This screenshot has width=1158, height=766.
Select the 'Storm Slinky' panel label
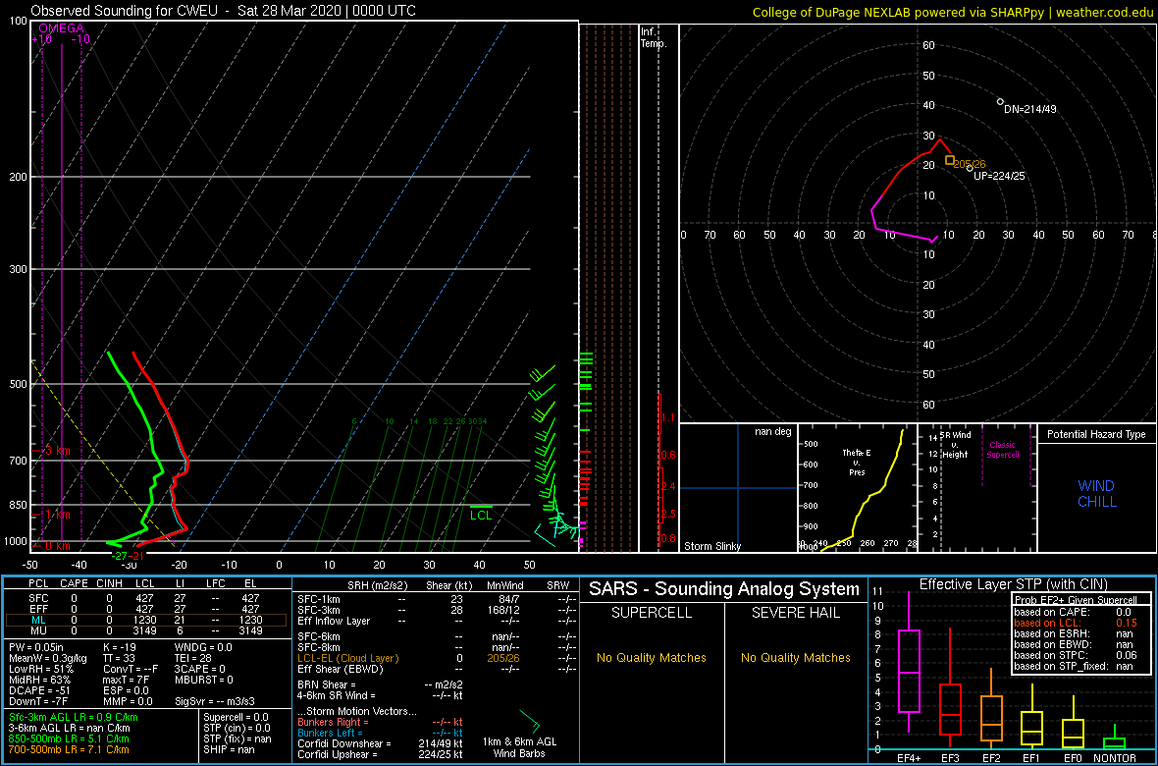pos(713,546)
